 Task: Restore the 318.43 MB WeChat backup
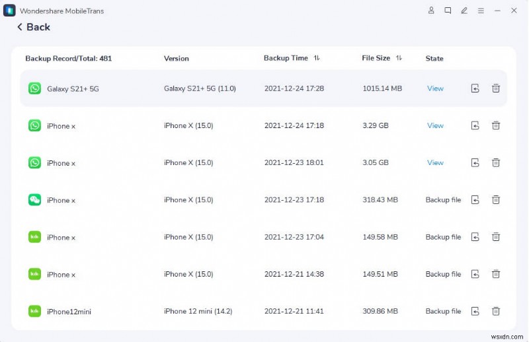point(475,200)
